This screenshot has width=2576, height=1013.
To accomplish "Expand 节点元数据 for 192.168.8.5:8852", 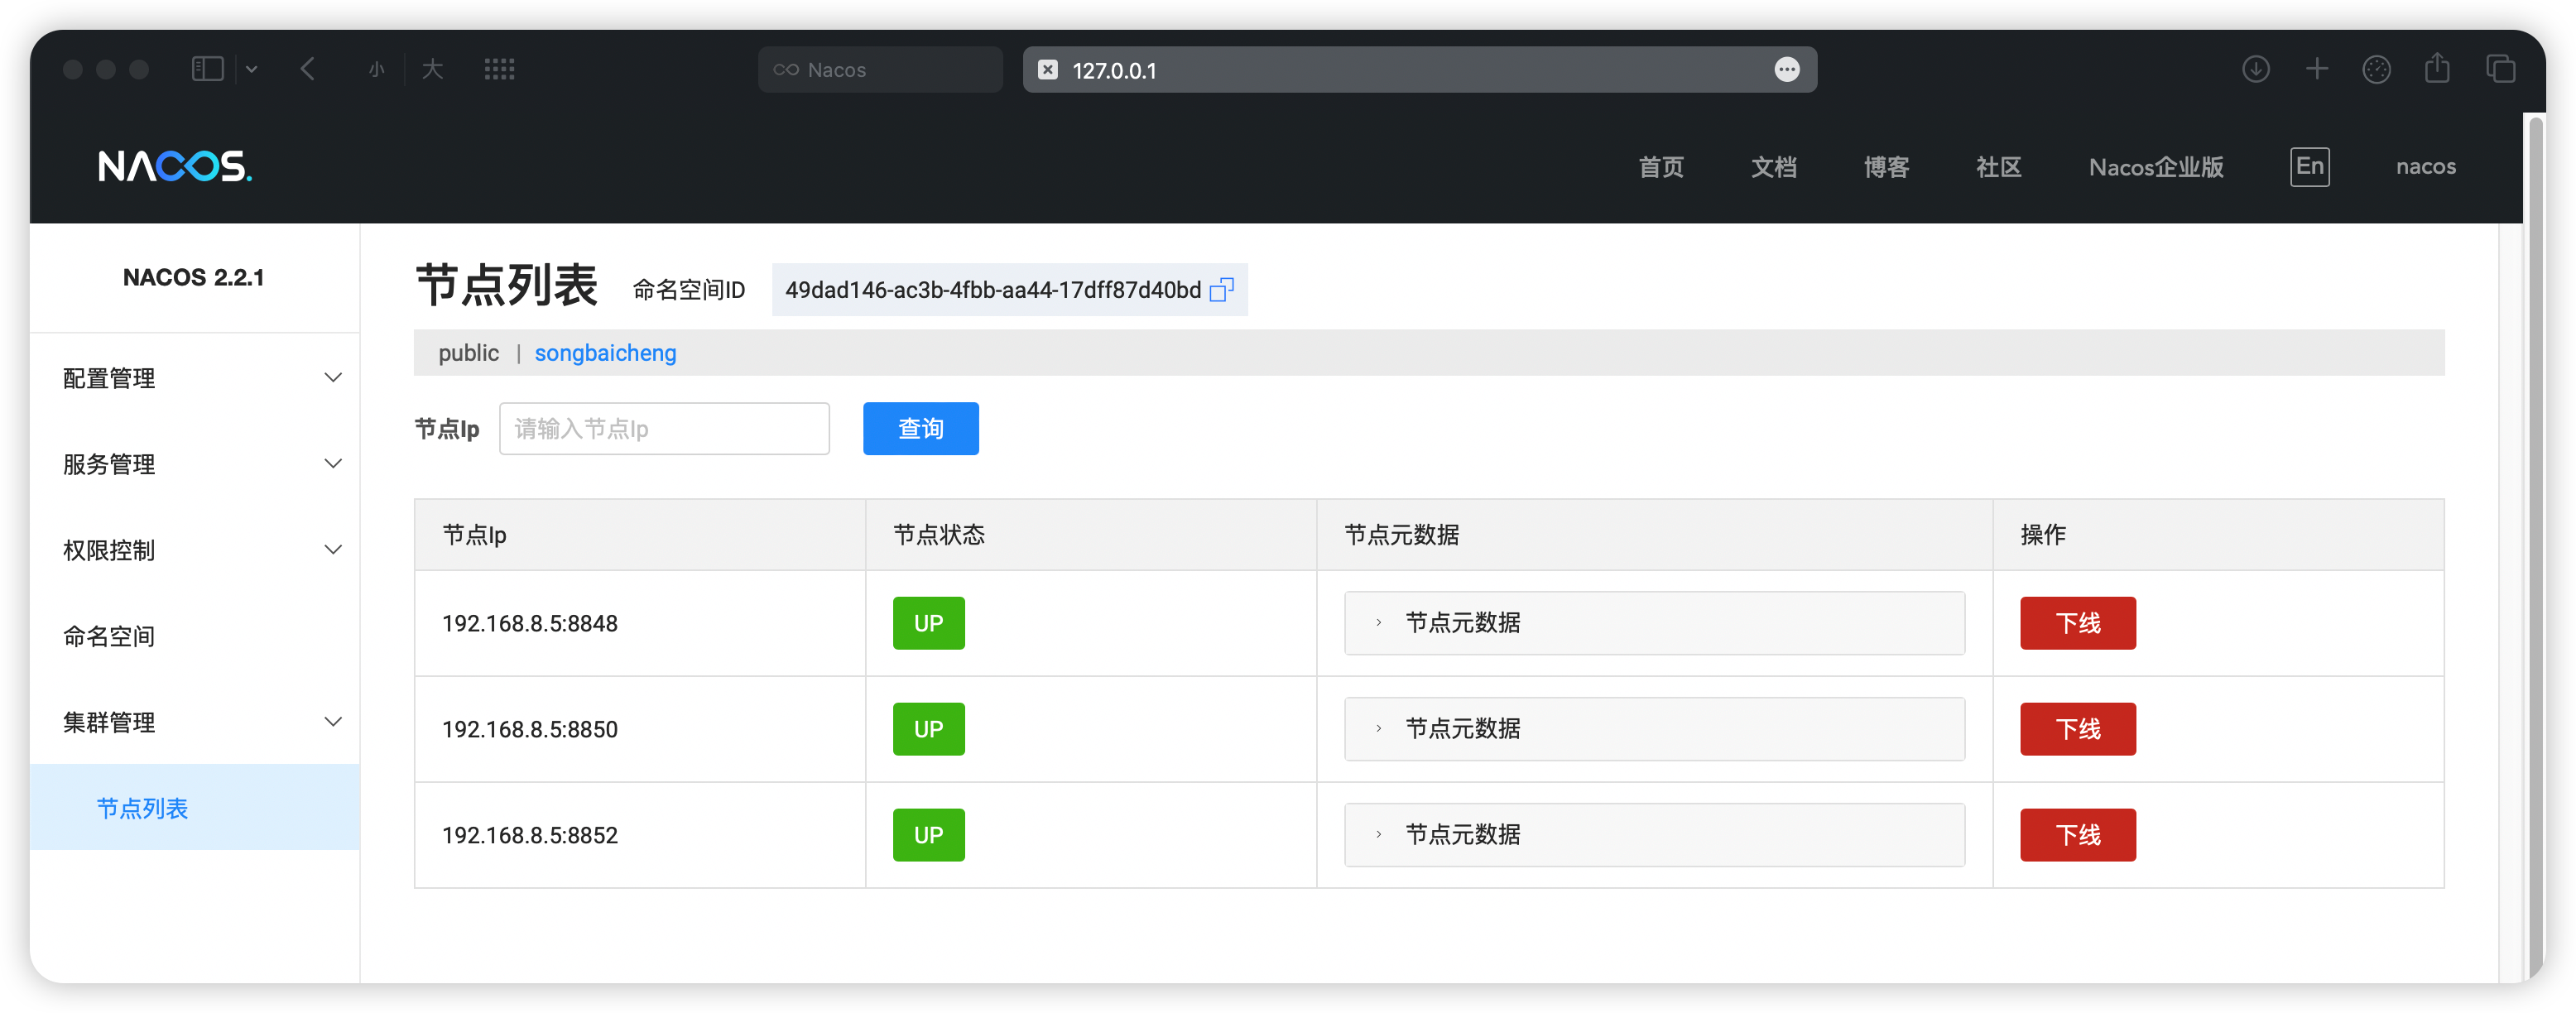I will coord(1654,834).
